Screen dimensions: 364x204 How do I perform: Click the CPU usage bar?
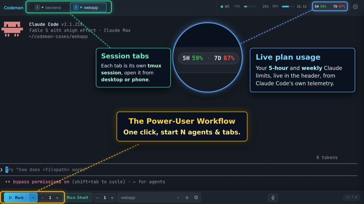point(250,6)
